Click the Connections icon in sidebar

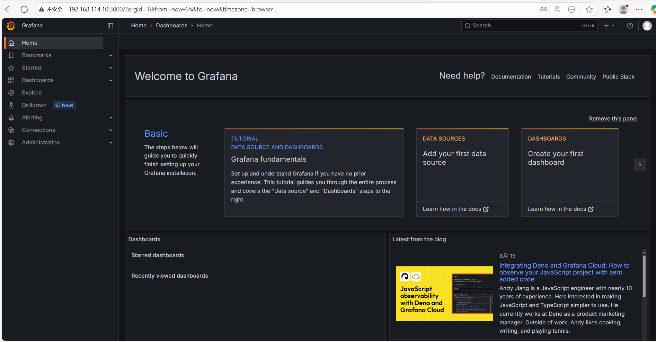coord(11,130)
